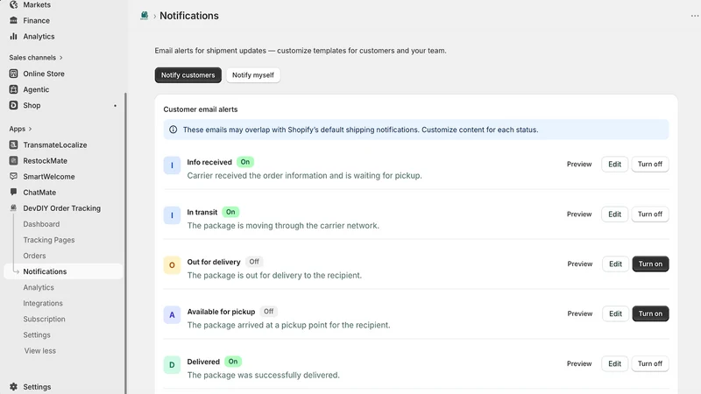Preview the Out for delivery email
The image size is (701, 394).
[x=580, y=264]
